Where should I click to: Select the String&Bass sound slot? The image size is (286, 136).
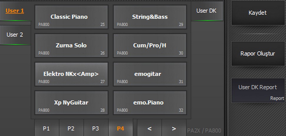150,17
